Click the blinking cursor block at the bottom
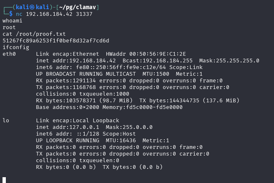This screenshot has height=183, width=274. click(x=4, y=180)
